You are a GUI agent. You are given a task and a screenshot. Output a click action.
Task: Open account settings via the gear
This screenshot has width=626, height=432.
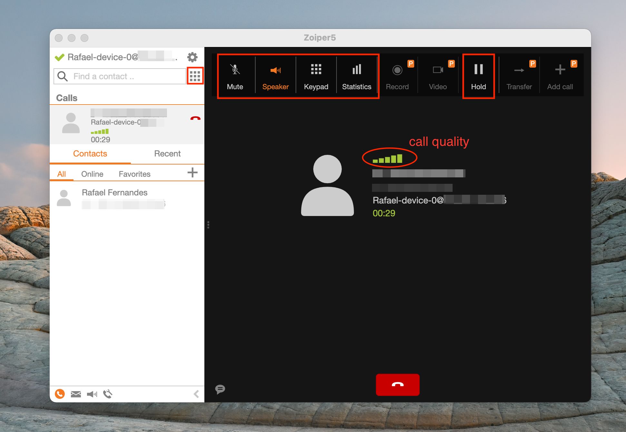[192, 57]
